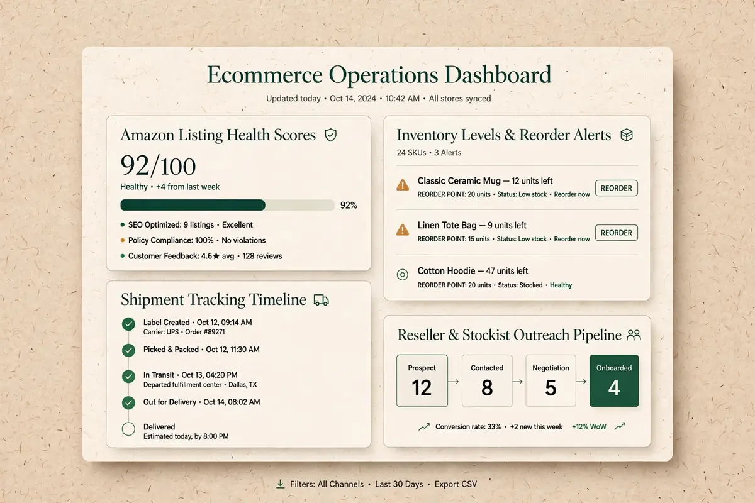755x503 pixels.
Task: Click the warning triangle for Linen Tote Bag
Action: pos(403,229)
